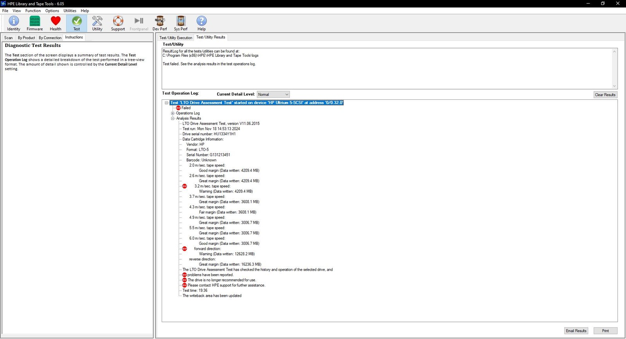This screenshot has height=339, width=626.
Task: Click stop icon beside 3.2 m/sec tape speed
Action: [x=185, y=186]
